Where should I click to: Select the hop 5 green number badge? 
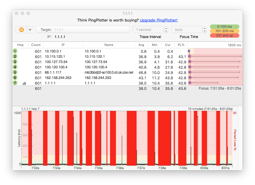pyautogui.click(x=15, y=72)
